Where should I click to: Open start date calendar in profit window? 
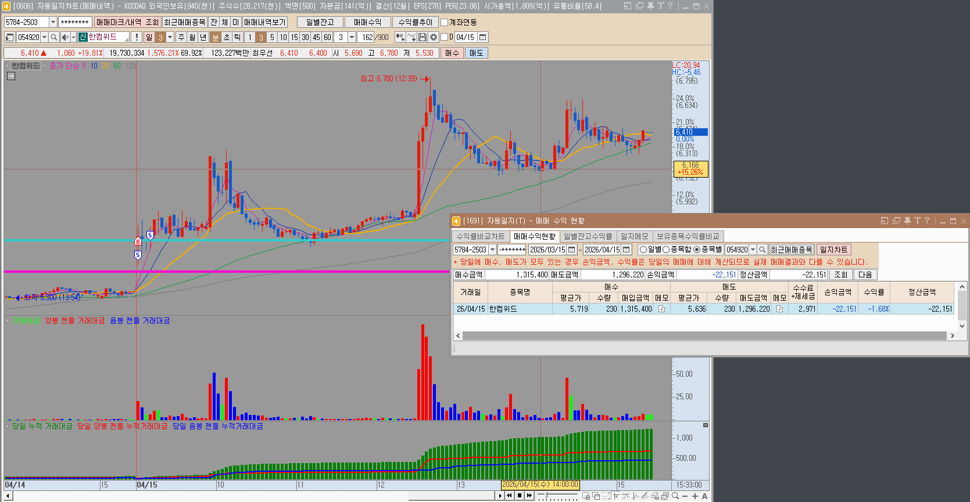point(572,250)
